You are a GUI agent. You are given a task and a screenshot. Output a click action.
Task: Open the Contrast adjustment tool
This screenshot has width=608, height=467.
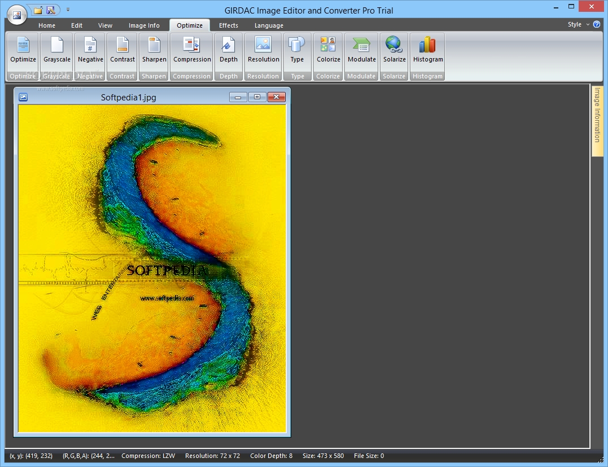[x=122, y=50]
